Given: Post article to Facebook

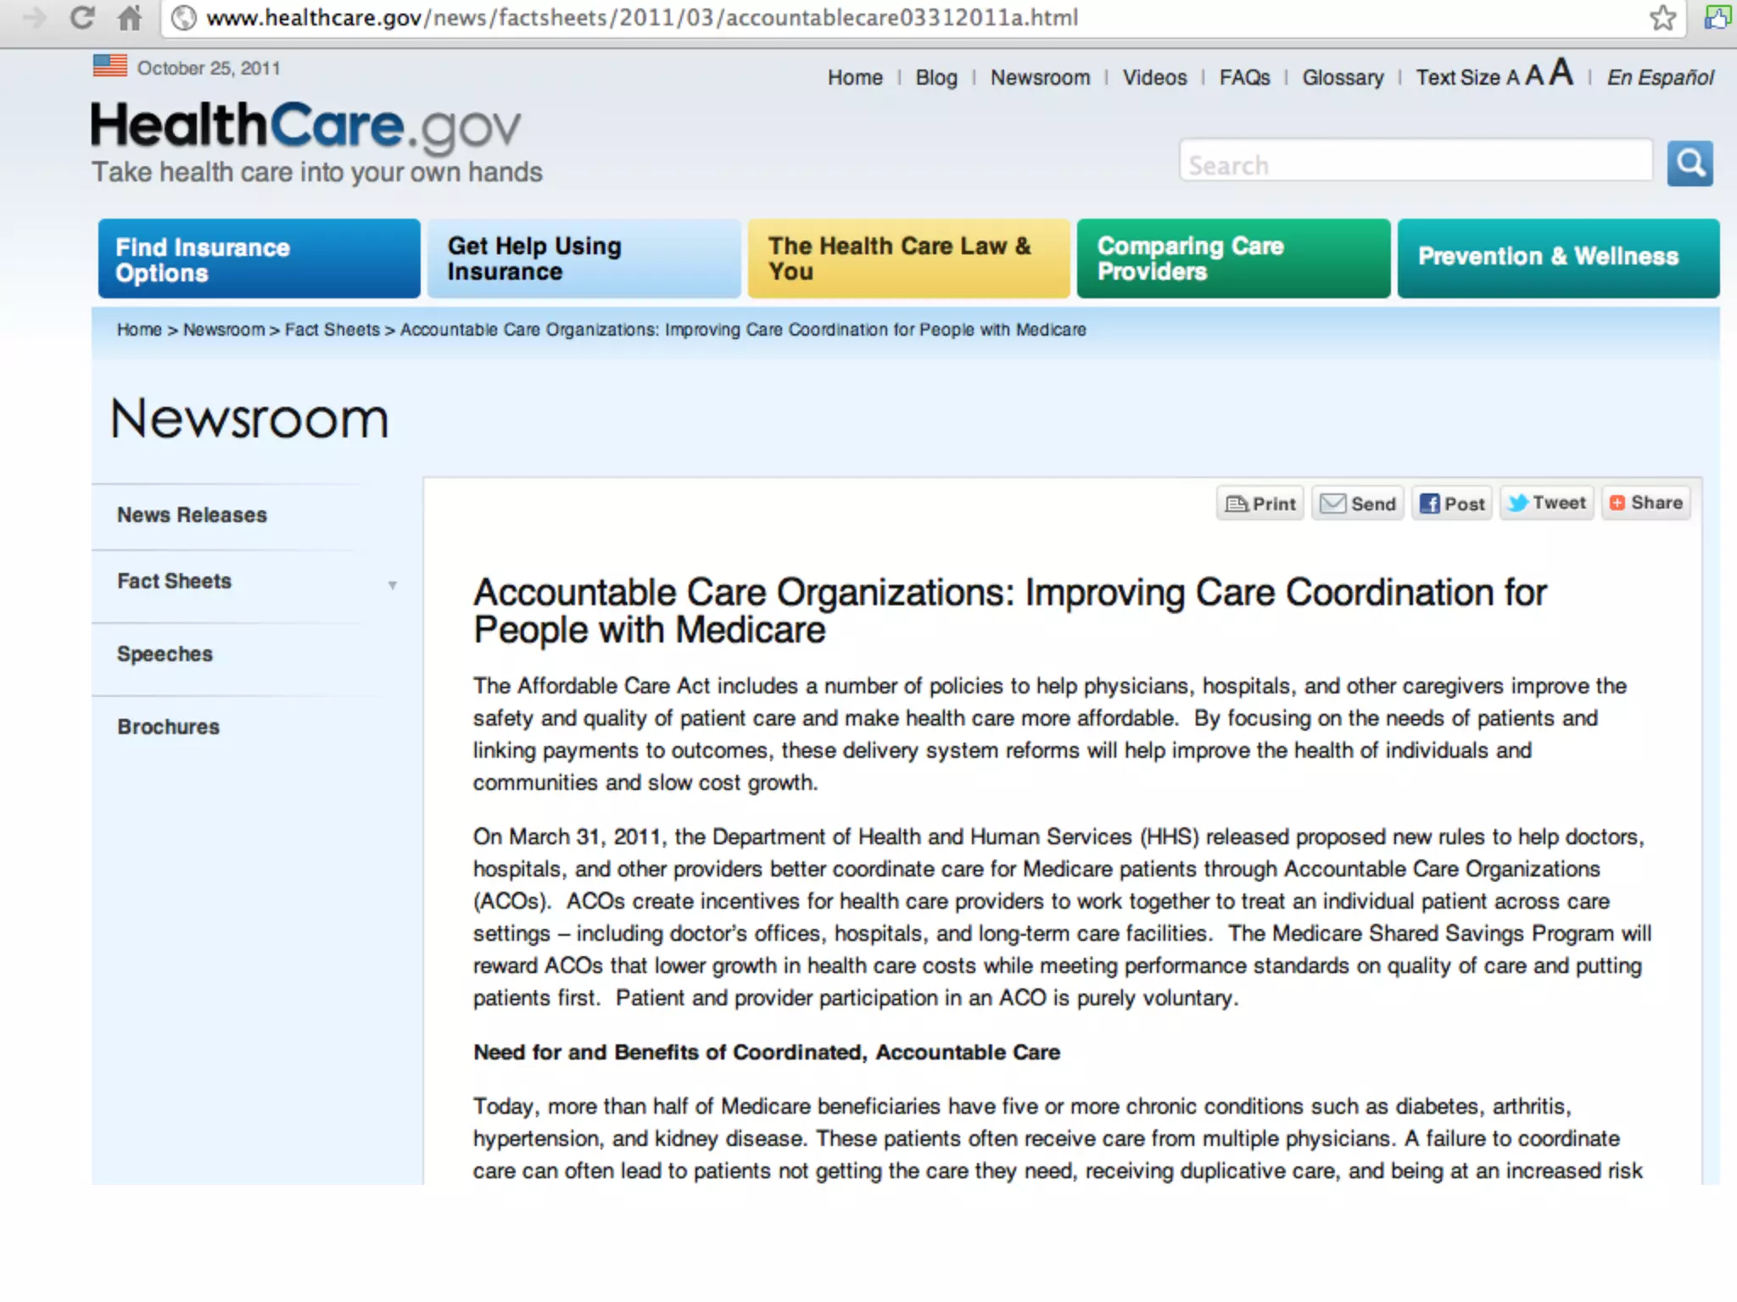Looking at the screenshot, I should pos(1452,504).
